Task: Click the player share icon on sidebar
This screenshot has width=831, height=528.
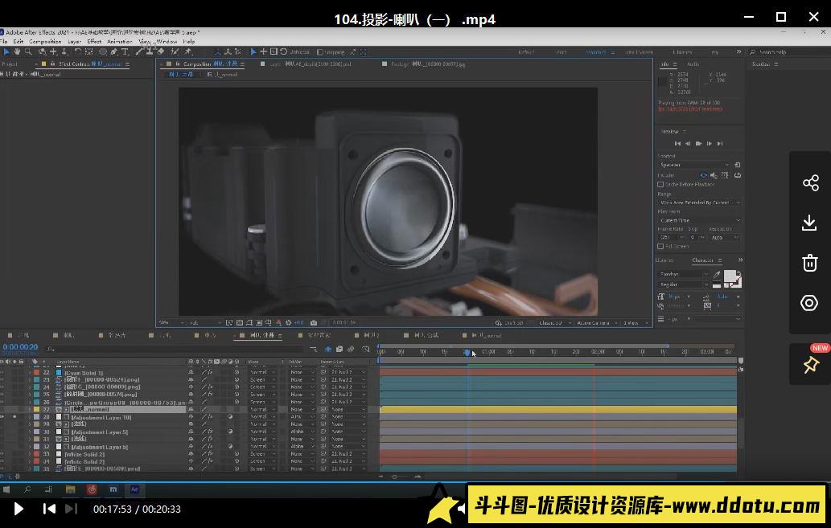Action: pos(810,182)
